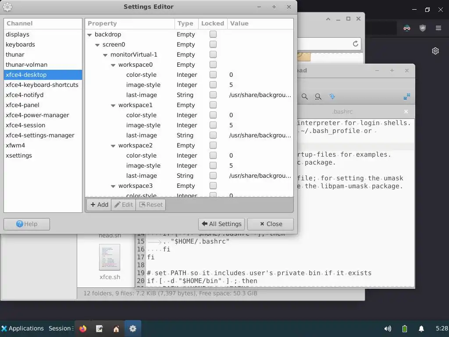
Task: Select the xfwm4 channel
Action: (43, 145)
